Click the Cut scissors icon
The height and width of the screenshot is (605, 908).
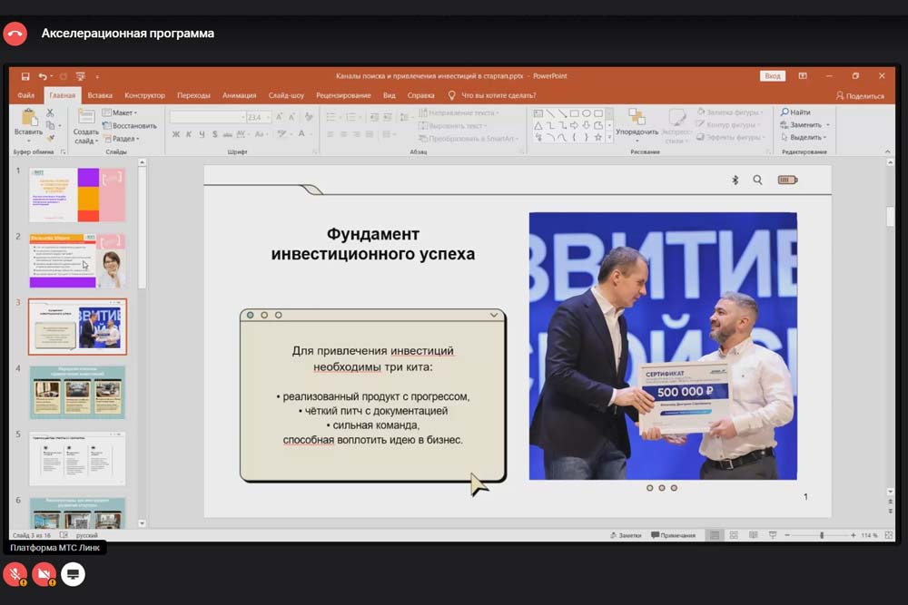click(x=51, y=112)
